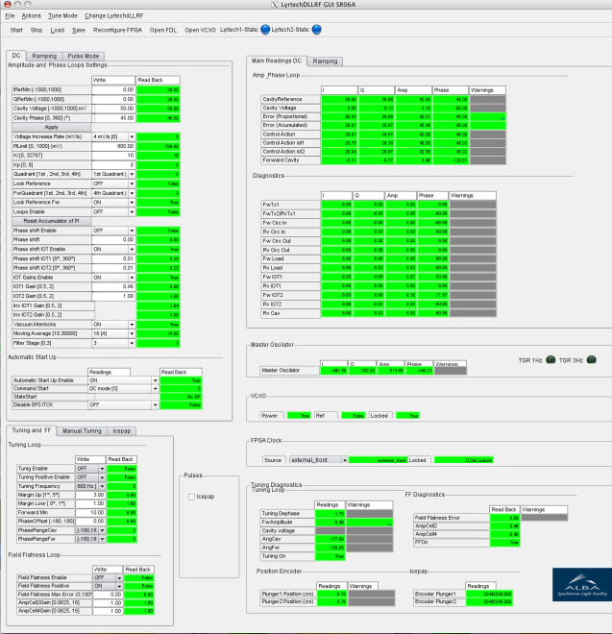Screen dimensions: 612x634
Task: Click the ALBA logo image
Action: click(x=582, y=584)
